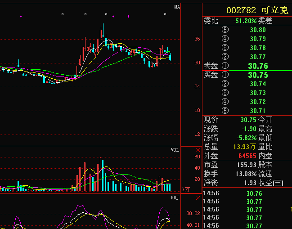Click the MA indicator label
The image size is (292, 229).
pyautogui.click(x=177, y=7)
